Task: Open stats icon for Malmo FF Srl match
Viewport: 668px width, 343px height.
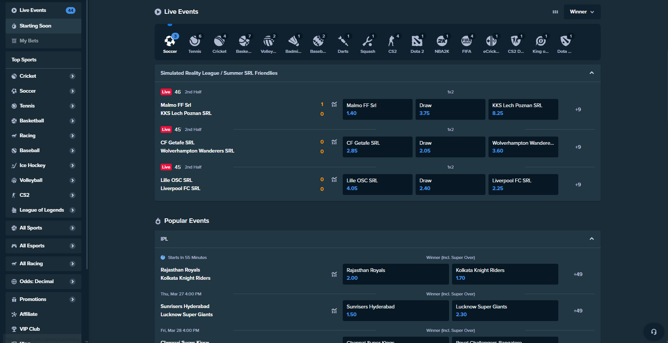Action: pos(334,105)
